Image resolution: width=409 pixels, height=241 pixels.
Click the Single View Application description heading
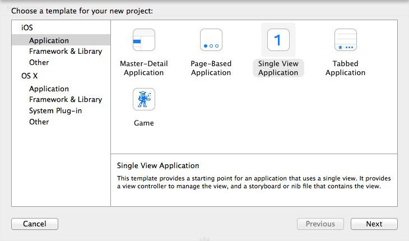(x=158, y=165)
